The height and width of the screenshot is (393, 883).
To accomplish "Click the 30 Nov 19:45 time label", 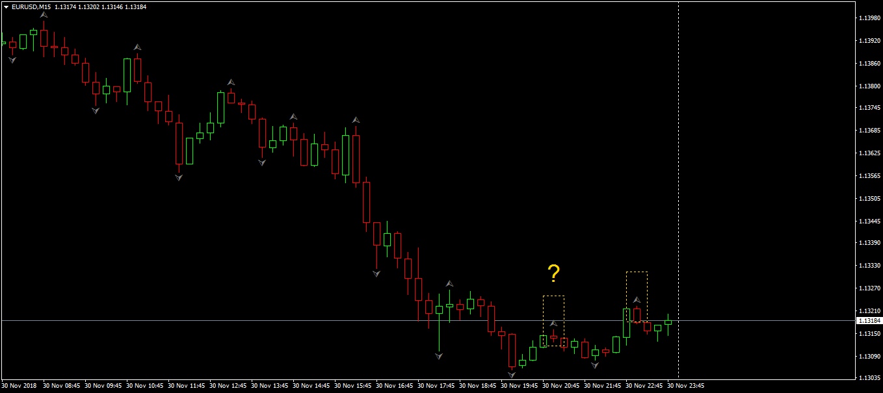I will pos(520,385).
